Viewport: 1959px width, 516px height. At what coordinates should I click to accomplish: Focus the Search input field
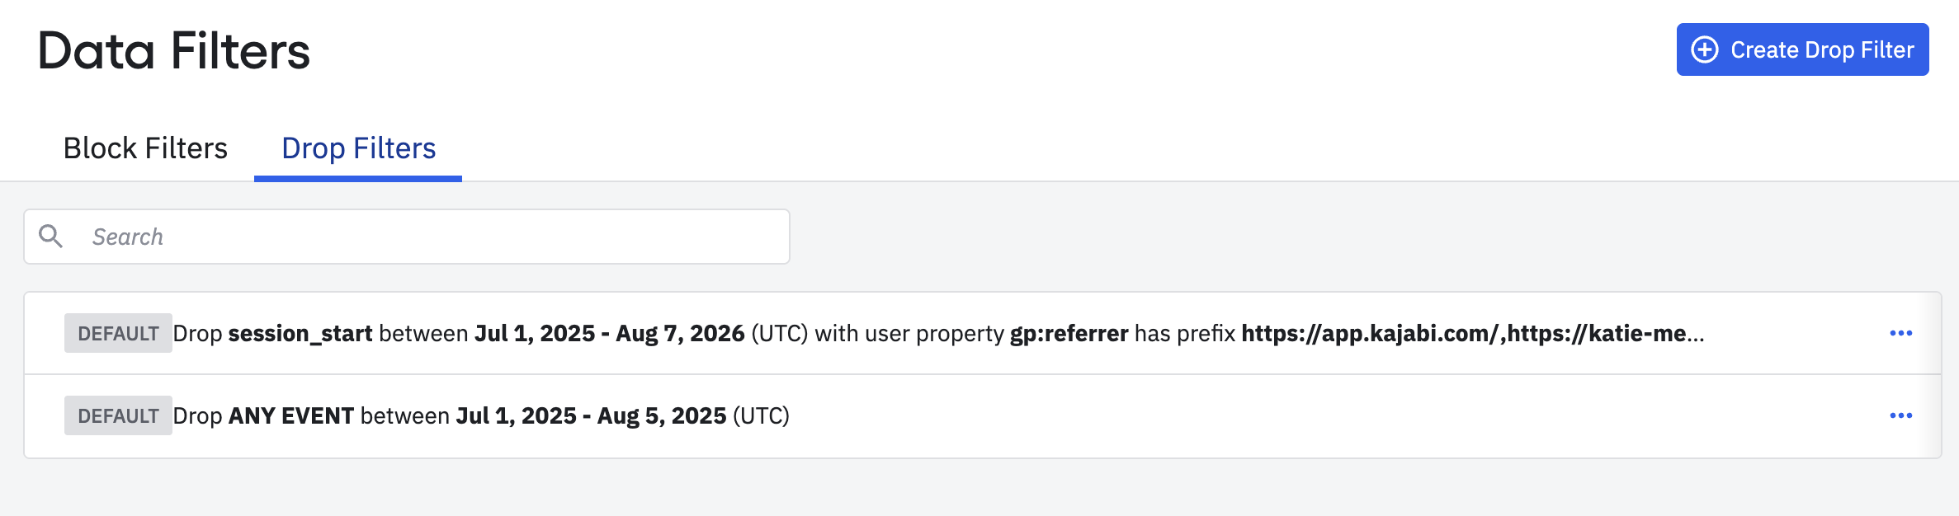[x=407, y=237]
